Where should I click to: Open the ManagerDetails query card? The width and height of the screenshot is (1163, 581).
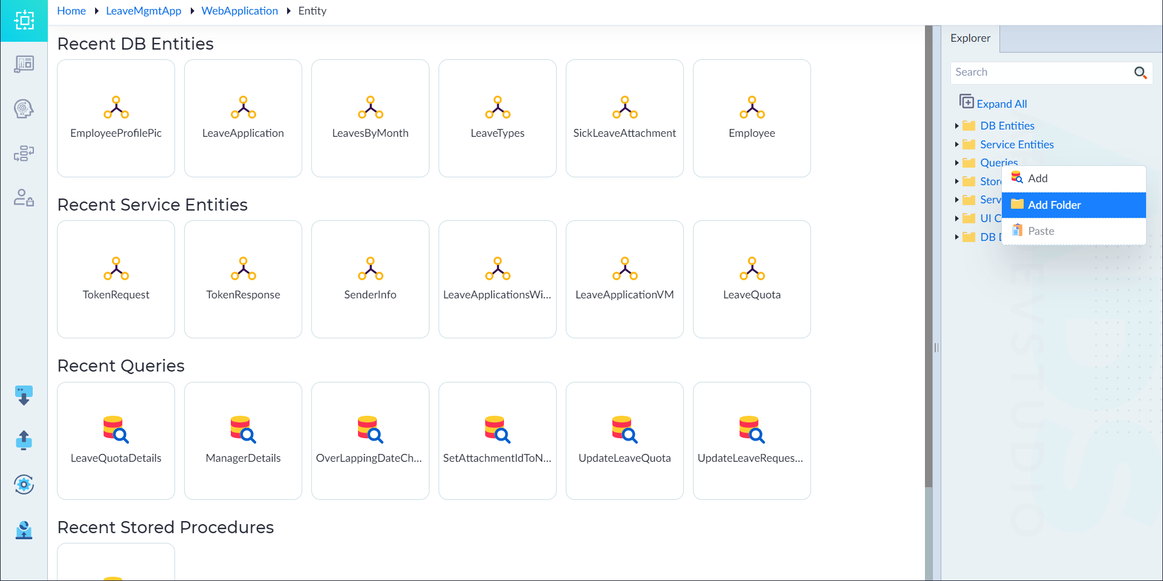(x=243, y=441)
